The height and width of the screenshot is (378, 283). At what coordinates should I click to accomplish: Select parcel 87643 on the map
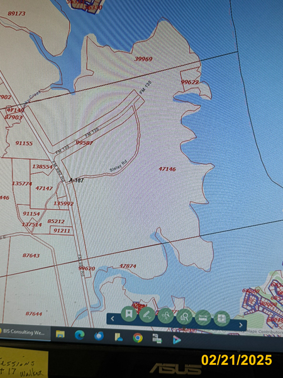31,255
